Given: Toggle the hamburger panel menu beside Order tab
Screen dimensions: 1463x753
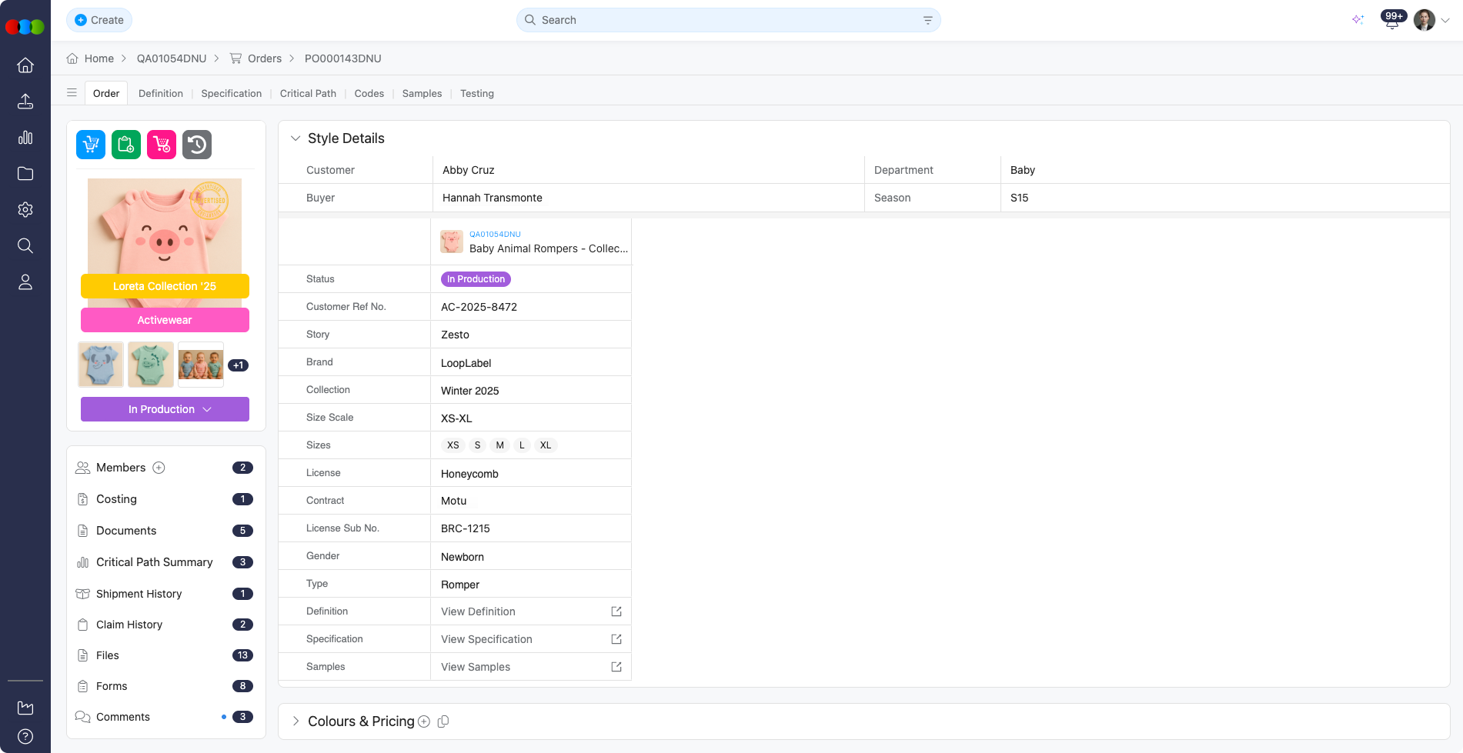Looking at the screenshot, I should coord(72,93).
